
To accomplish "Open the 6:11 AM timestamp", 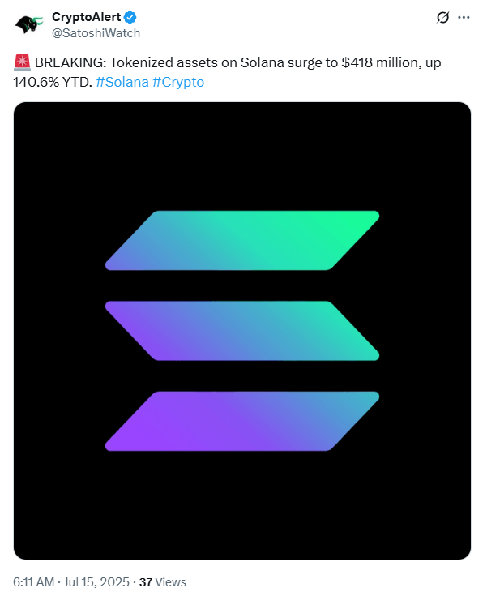I will [x=33, y=581].
